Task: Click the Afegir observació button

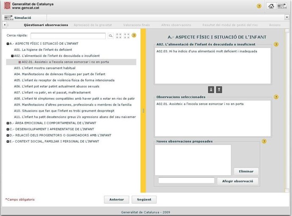Action: (x=237, y=181)
